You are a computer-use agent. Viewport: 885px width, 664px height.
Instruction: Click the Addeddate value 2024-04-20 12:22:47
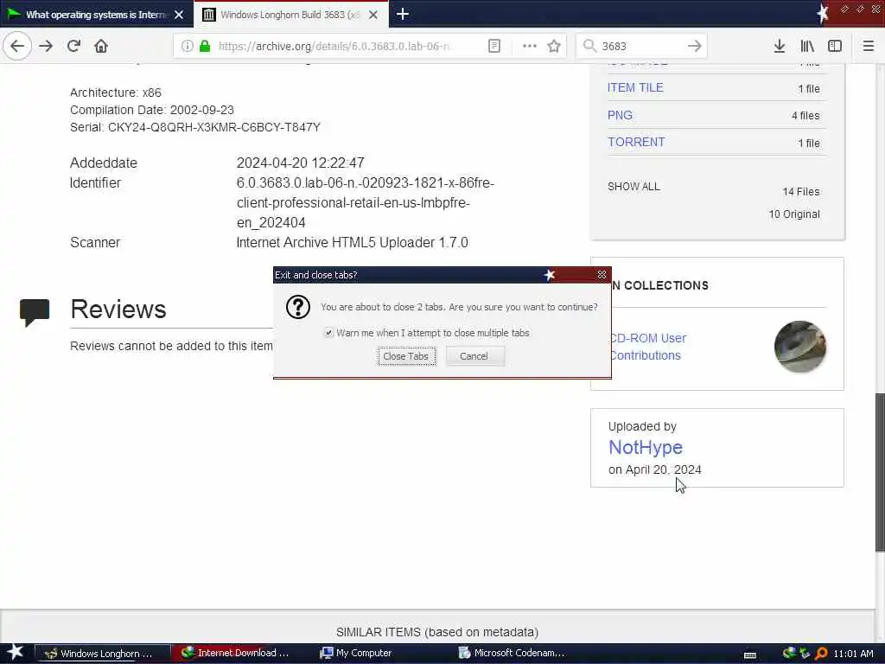300,163
